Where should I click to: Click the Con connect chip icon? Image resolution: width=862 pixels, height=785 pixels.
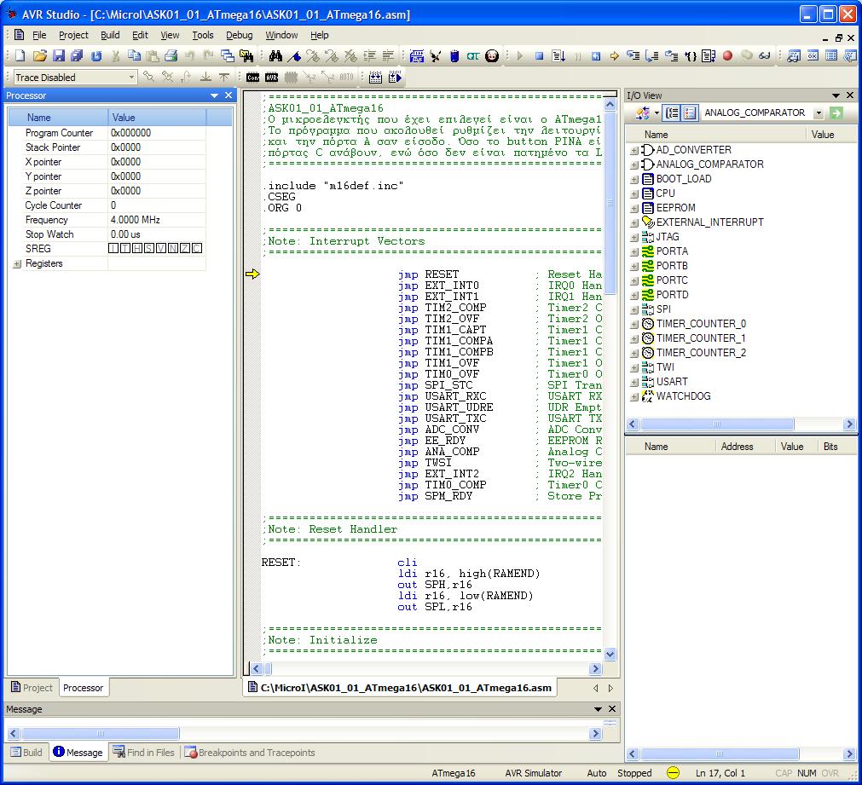[253, 78]
